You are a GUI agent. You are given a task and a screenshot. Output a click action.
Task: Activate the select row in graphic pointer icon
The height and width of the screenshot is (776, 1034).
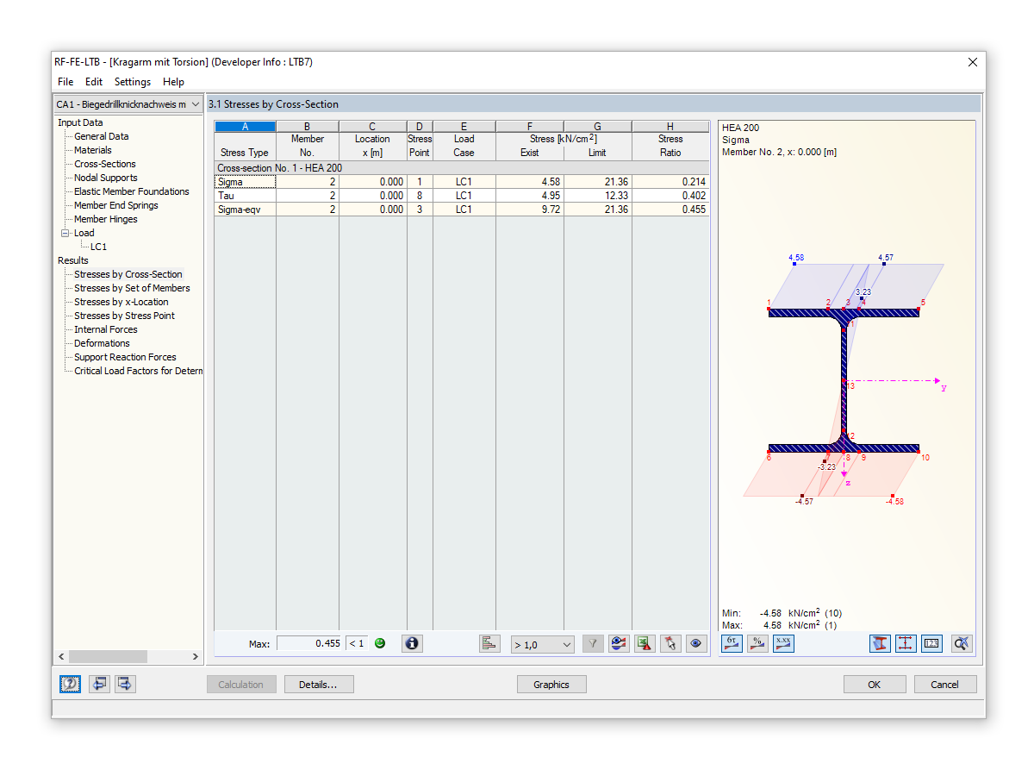pos(670,643)
